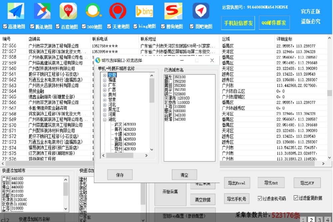
Task: Expand the 河南 province node
Action: pyautogui.click(x=105, y=114)
